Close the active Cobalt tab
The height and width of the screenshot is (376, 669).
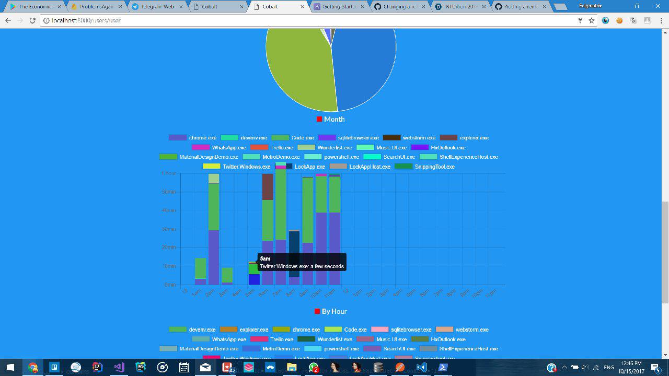coord(303,7)
